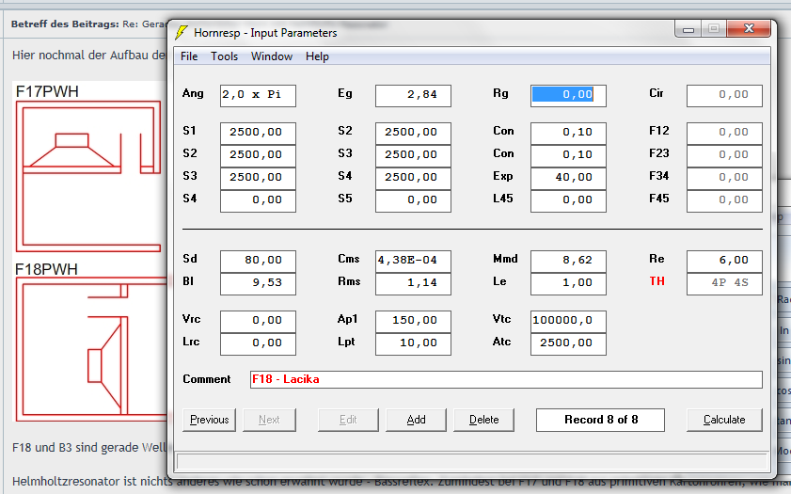Click the S4 field in the F45 row
791x494 pixels.
258,200
